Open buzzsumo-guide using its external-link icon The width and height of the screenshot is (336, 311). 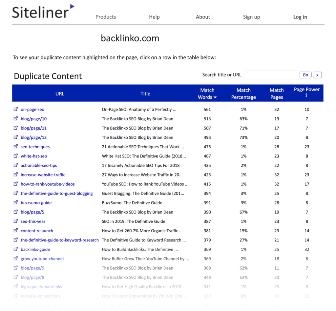(x=15, y=203)
